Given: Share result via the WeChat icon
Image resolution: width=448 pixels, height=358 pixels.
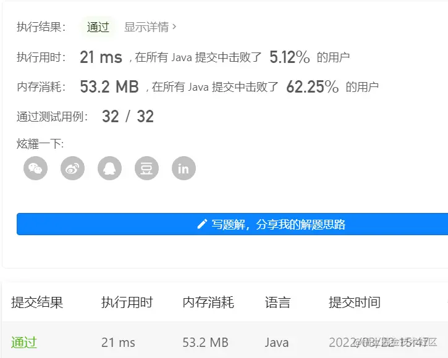Looking at the screenshot, I should coord(35,168).
